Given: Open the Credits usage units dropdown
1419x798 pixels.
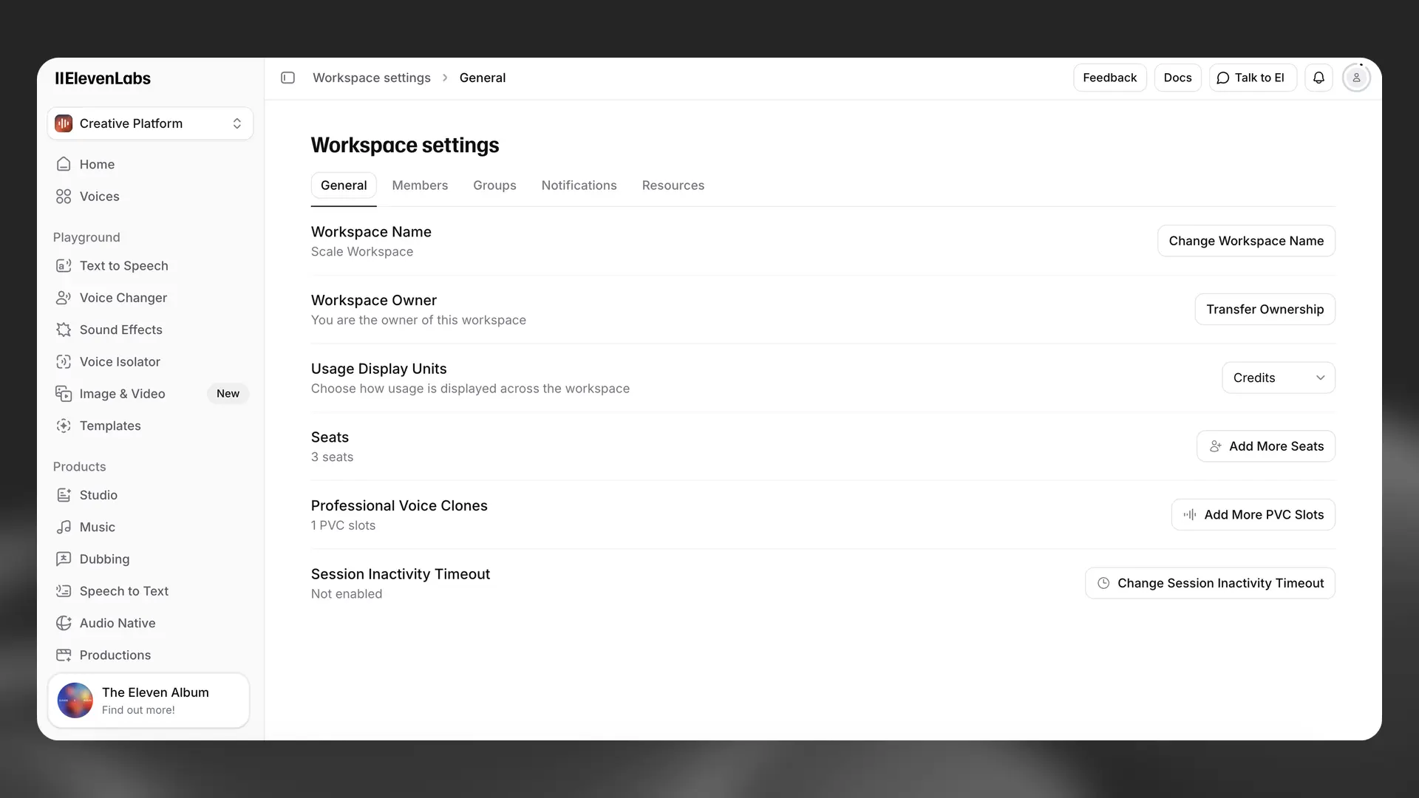Looking at the screenshot, I should tap(1278, 378).
